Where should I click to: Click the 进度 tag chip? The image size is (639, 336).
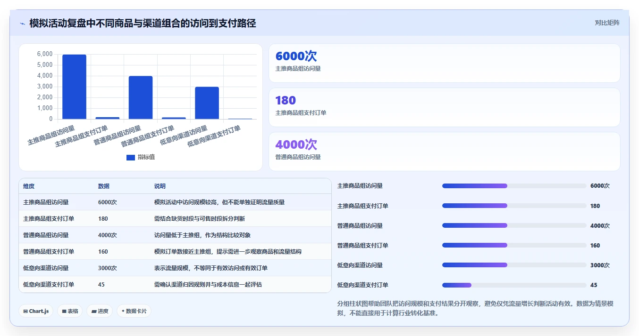tap(100, 311)
